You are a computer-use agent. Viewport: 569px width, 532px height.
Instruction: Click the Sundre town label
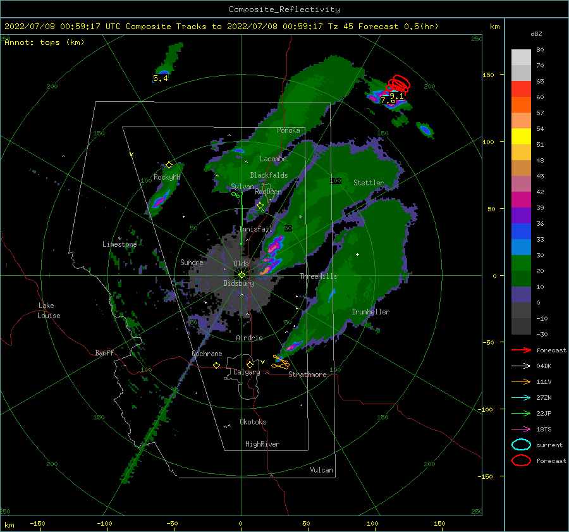pyautogui.click(x=192, y=262)
